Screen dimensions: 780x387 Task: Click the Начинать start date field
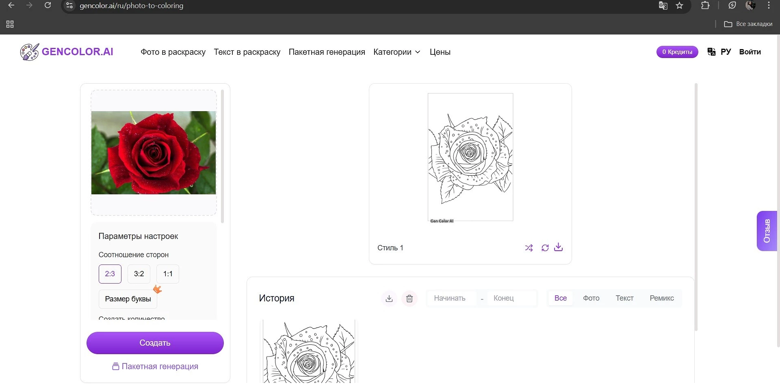450,298
